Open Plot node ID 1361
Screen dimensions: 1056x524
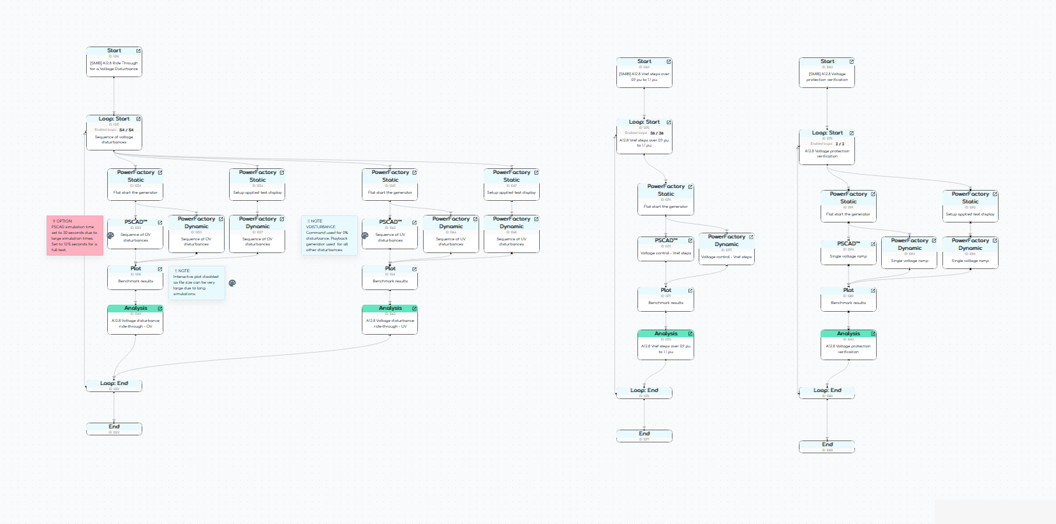[415, 269]
